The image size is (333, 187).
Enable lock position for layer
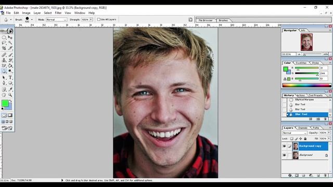(301, 139)
